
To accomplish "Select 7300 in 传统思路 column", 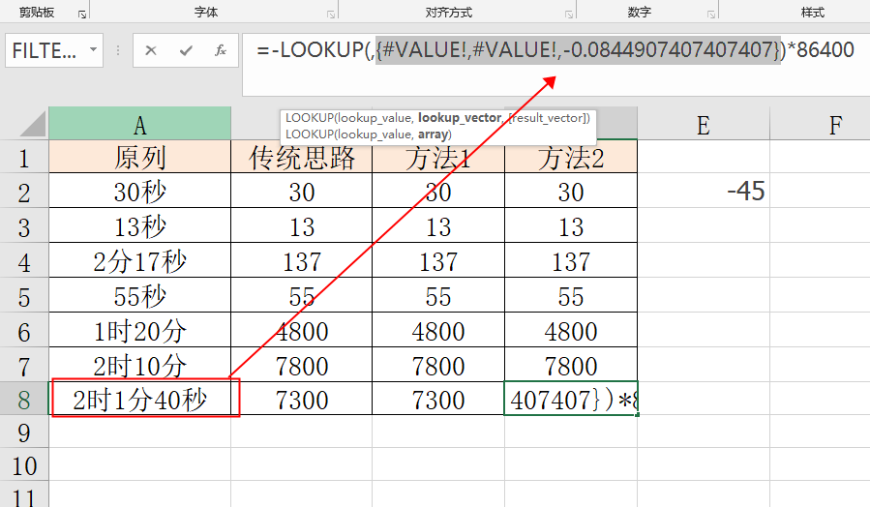I will pyautogui.click(x=301, y=399).
